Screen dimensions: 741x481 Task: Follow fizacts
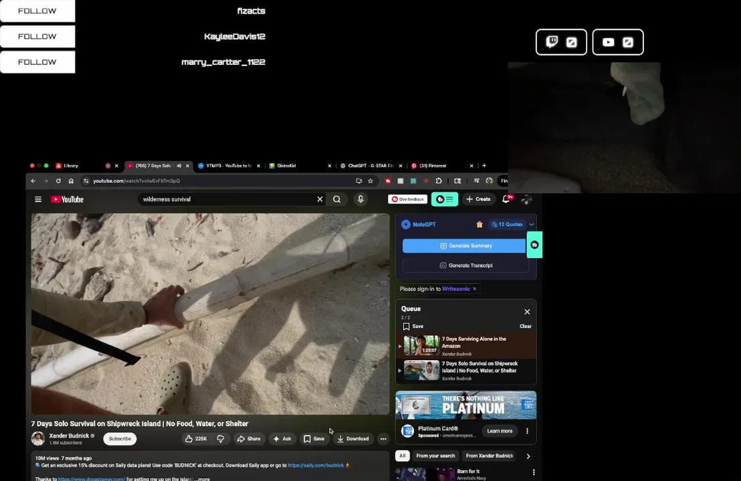[37, 11]
